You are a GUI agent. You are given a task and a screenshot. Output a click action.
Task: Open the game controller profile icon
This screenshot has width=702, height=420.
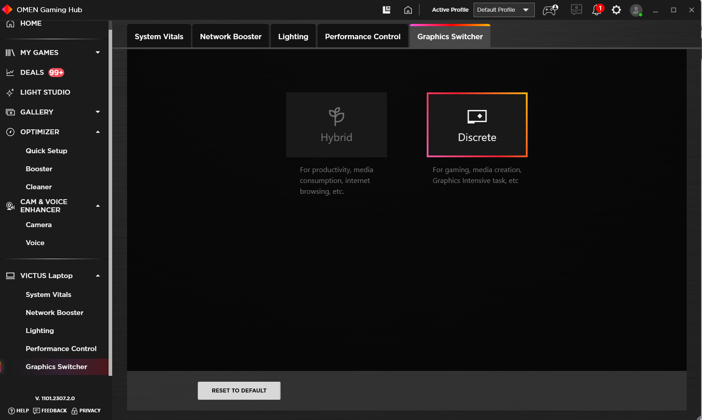point(550,10)
